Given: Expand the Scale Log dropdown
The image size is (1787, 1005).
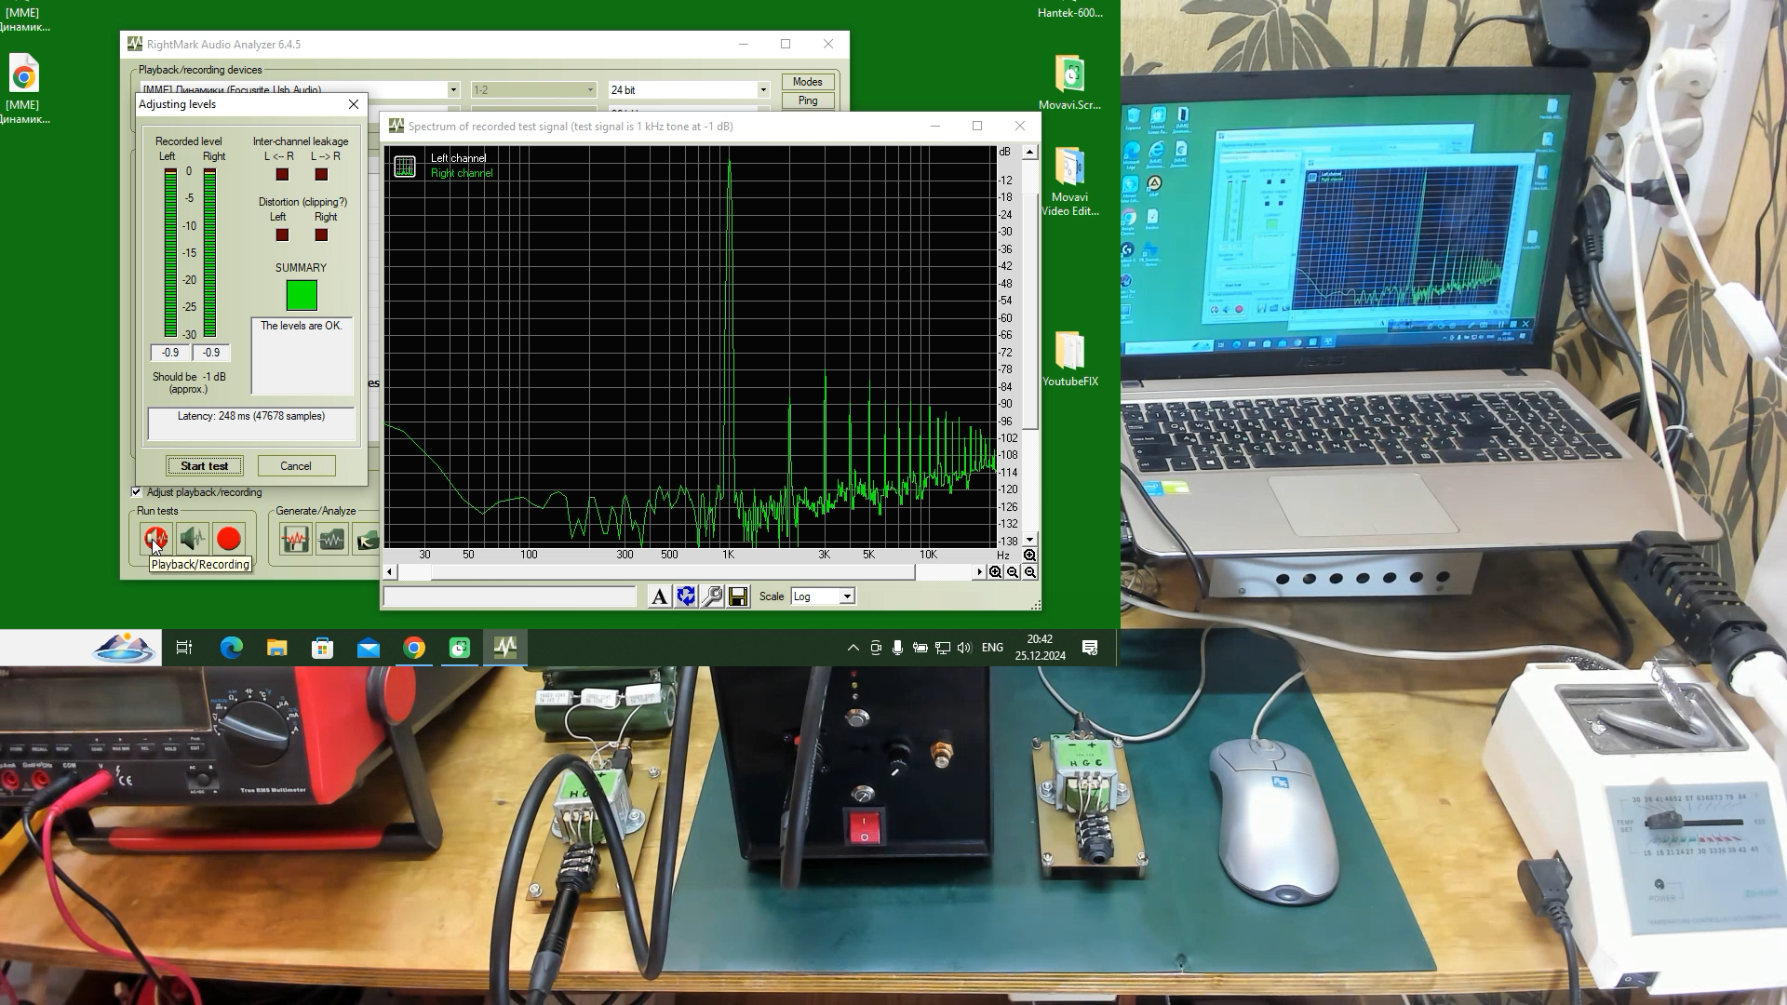Looking at the screenshot, I should (x=847, y=596).
